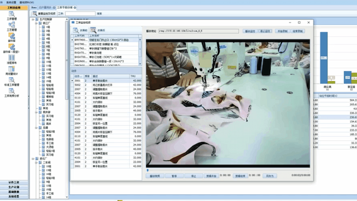Click the 工序监控视频 dialog title icon
The height and width of the screenshot is (201, 357).
(73, 22)
